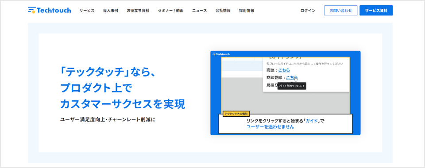The width and height of the screenshot is (425, 168).
Task: Click the ユーザーを迷わせません caption text
Action: [270, 126]
